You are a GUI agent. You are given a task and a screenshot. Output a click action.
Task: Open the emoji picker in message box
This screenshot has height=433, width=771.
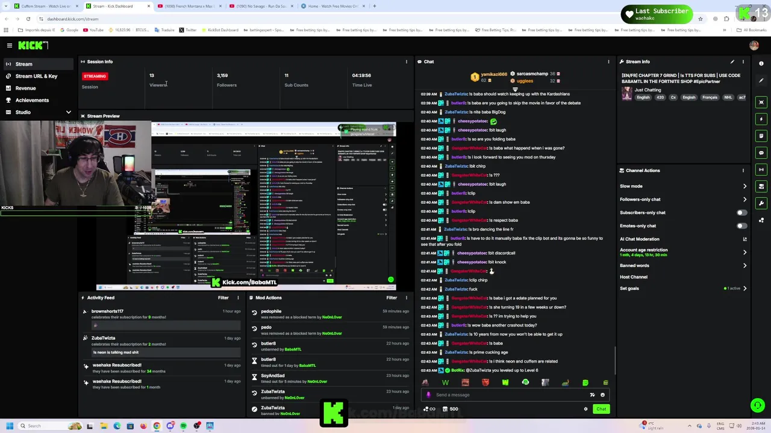602,395
